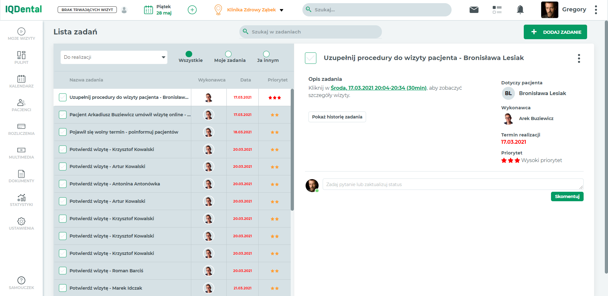Sort by Data column header
Image resolution: width=608 pixels, height=296 pixels.
point(245,80)
